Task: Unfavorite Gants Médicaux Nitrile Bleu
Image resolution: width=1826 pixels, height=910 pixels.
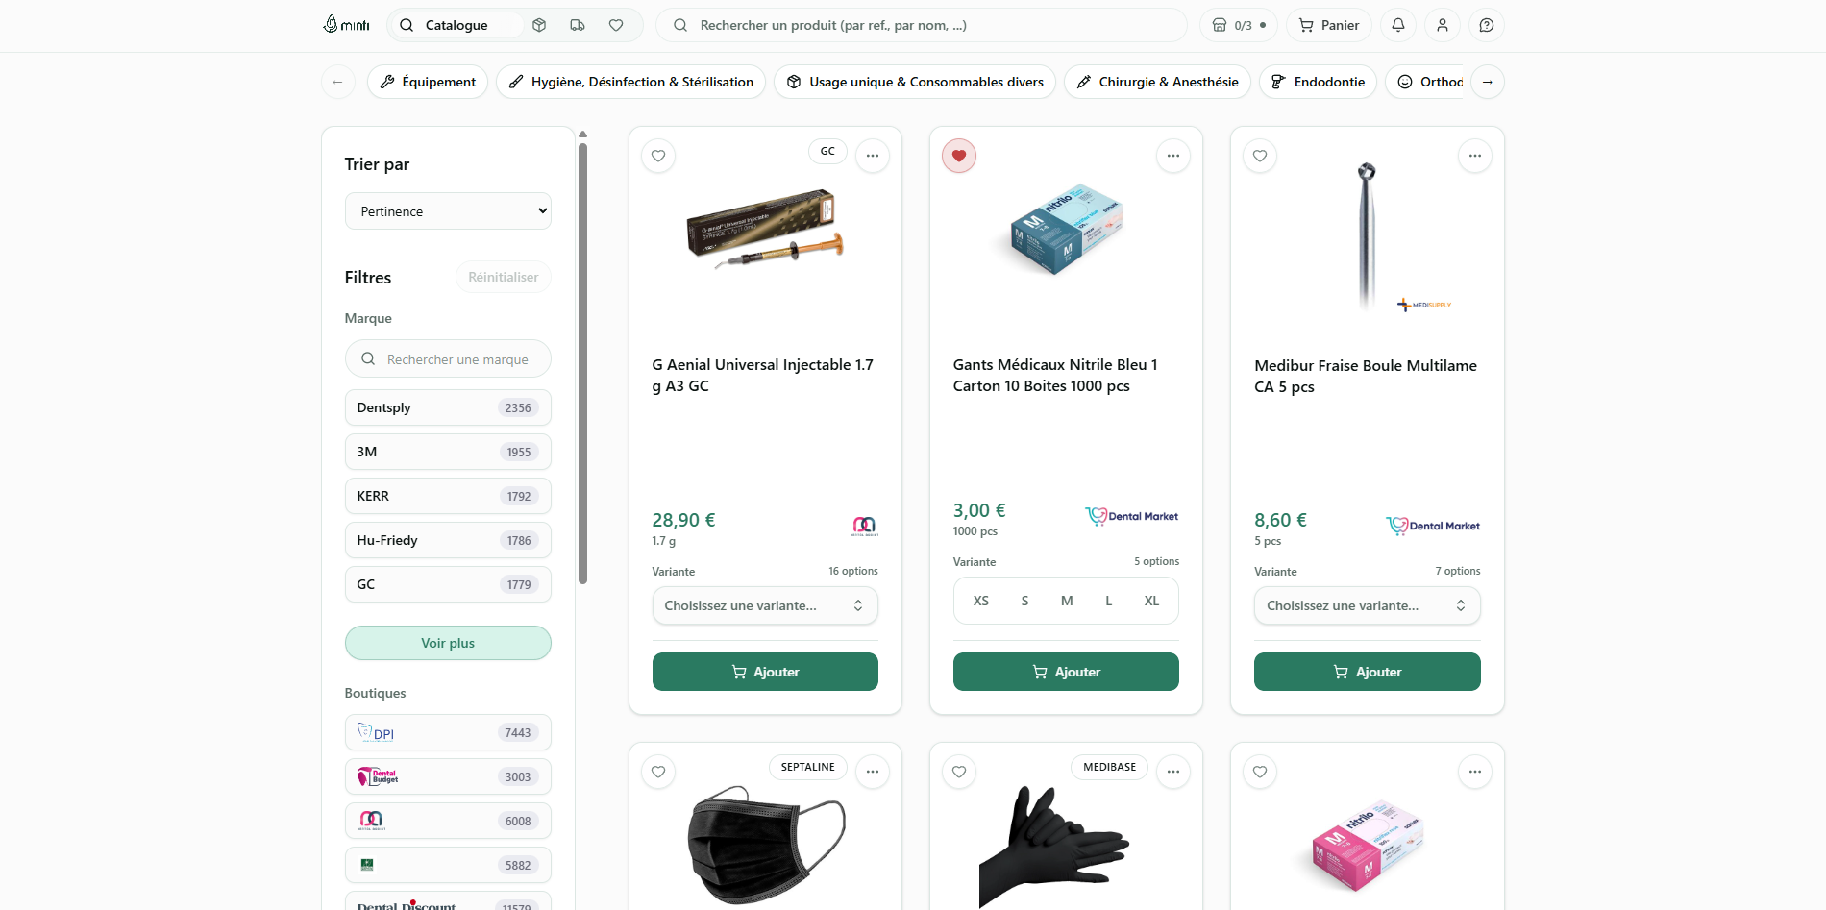Action: [x=959, y=156]
